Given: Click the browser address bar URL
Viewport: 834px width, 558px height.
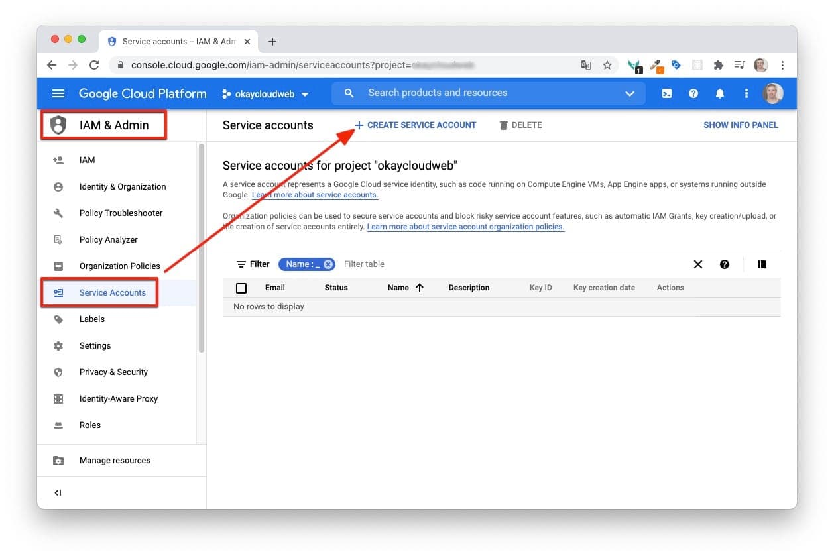Looking at the screenshot, I should click(304, 65).
